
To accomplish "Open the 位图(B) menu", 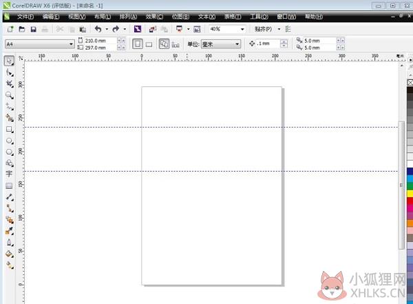I will [180, 17].
